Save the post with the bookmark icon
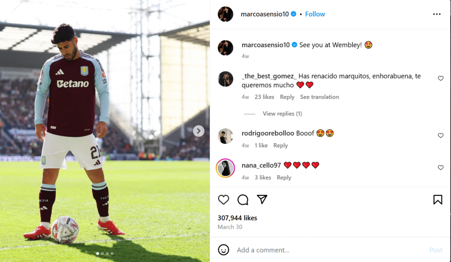This screenshot has width=451, height=262. (438, 200)
